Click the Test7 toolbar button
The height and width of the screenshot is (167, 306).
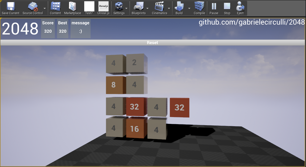[89, 8]
